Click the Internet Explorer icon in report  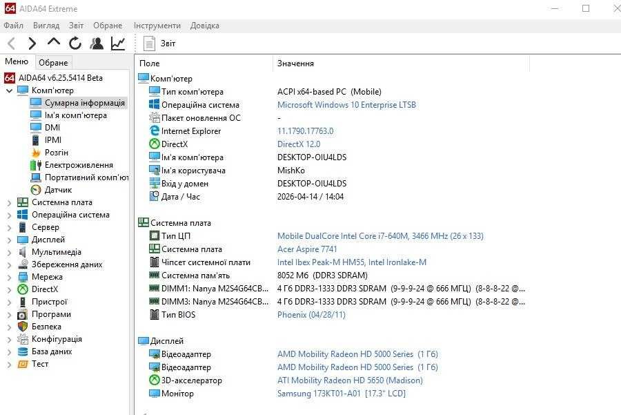click(x=154, y=131)
